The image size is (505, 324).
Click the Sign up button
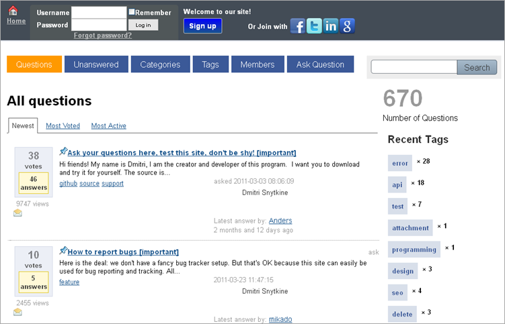tap(202, 26)
